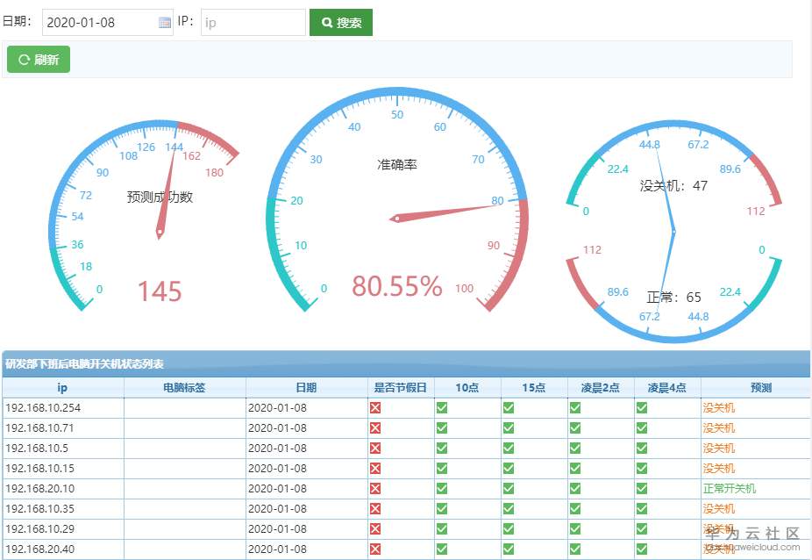This screenshot has height=560, width=812.
Task: Click the 没关机: 47 gauge label
Action: [x=673, y=185]
